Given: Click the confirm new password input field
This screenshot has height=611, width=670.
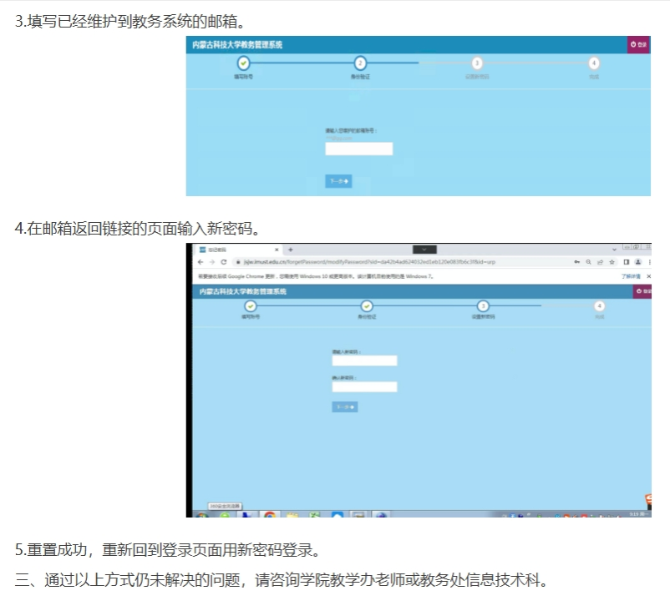Looking at the screenshot, I should pos(364,386).
